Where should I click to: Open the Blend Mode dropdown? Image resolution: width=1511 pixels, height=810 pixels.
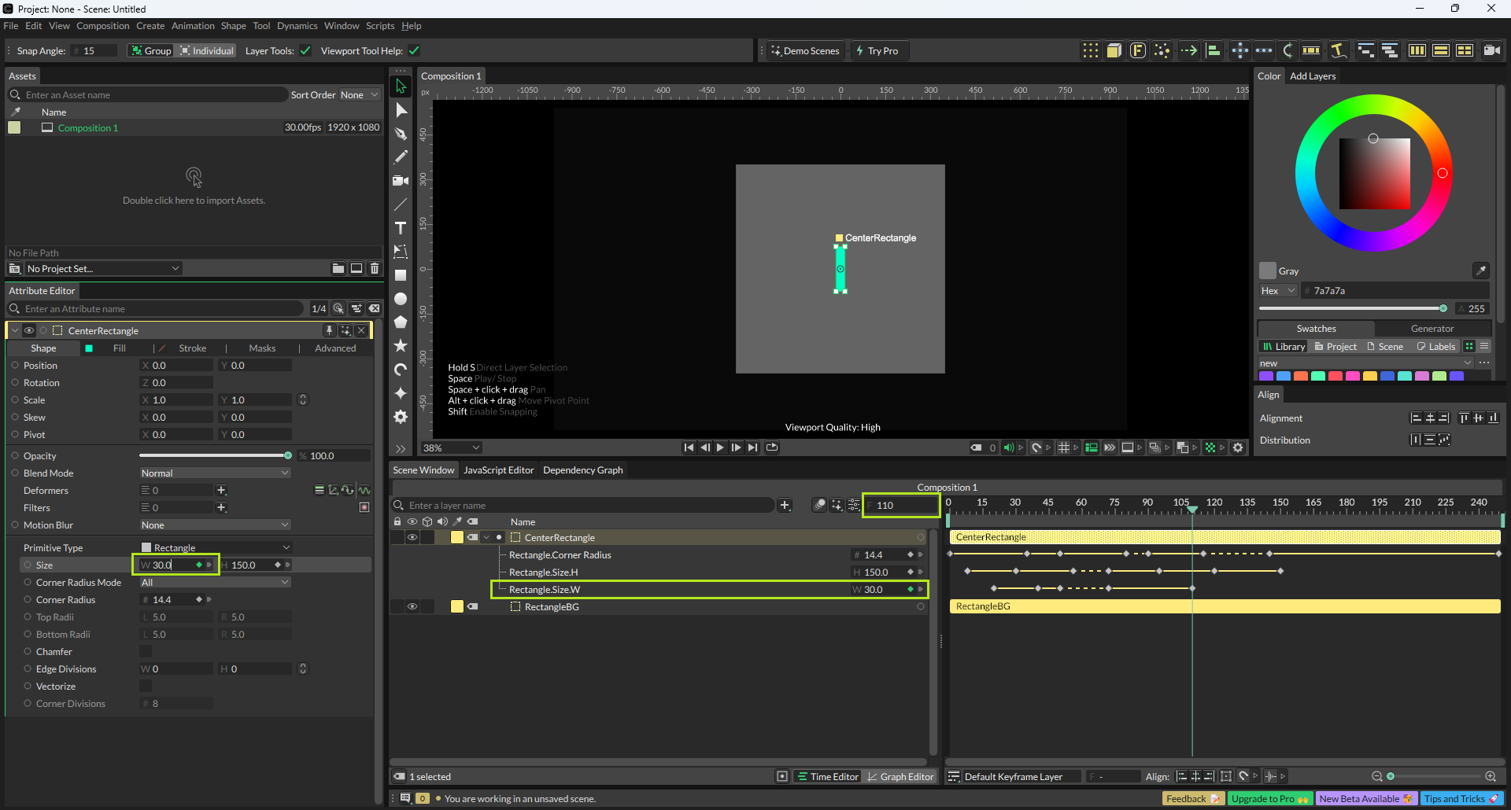215,473
